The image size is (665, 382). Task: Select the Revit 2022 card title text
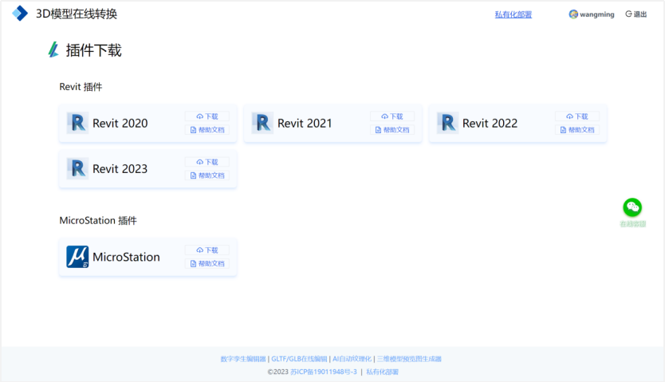click(x=490, y=124)
